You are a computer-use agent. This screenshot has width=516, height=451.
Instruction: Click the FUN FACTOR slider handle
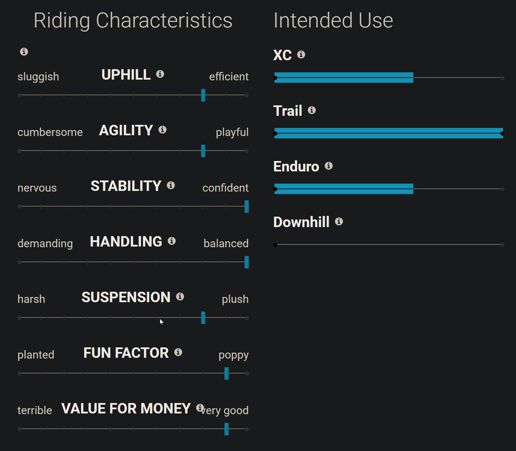226,373
